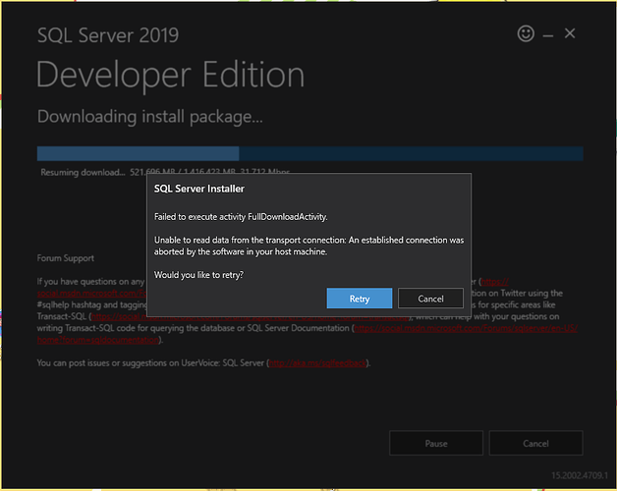Close the SQL Server 2019 installer window
This screenshot has height=491, width=617.
[x=570, y=33]
